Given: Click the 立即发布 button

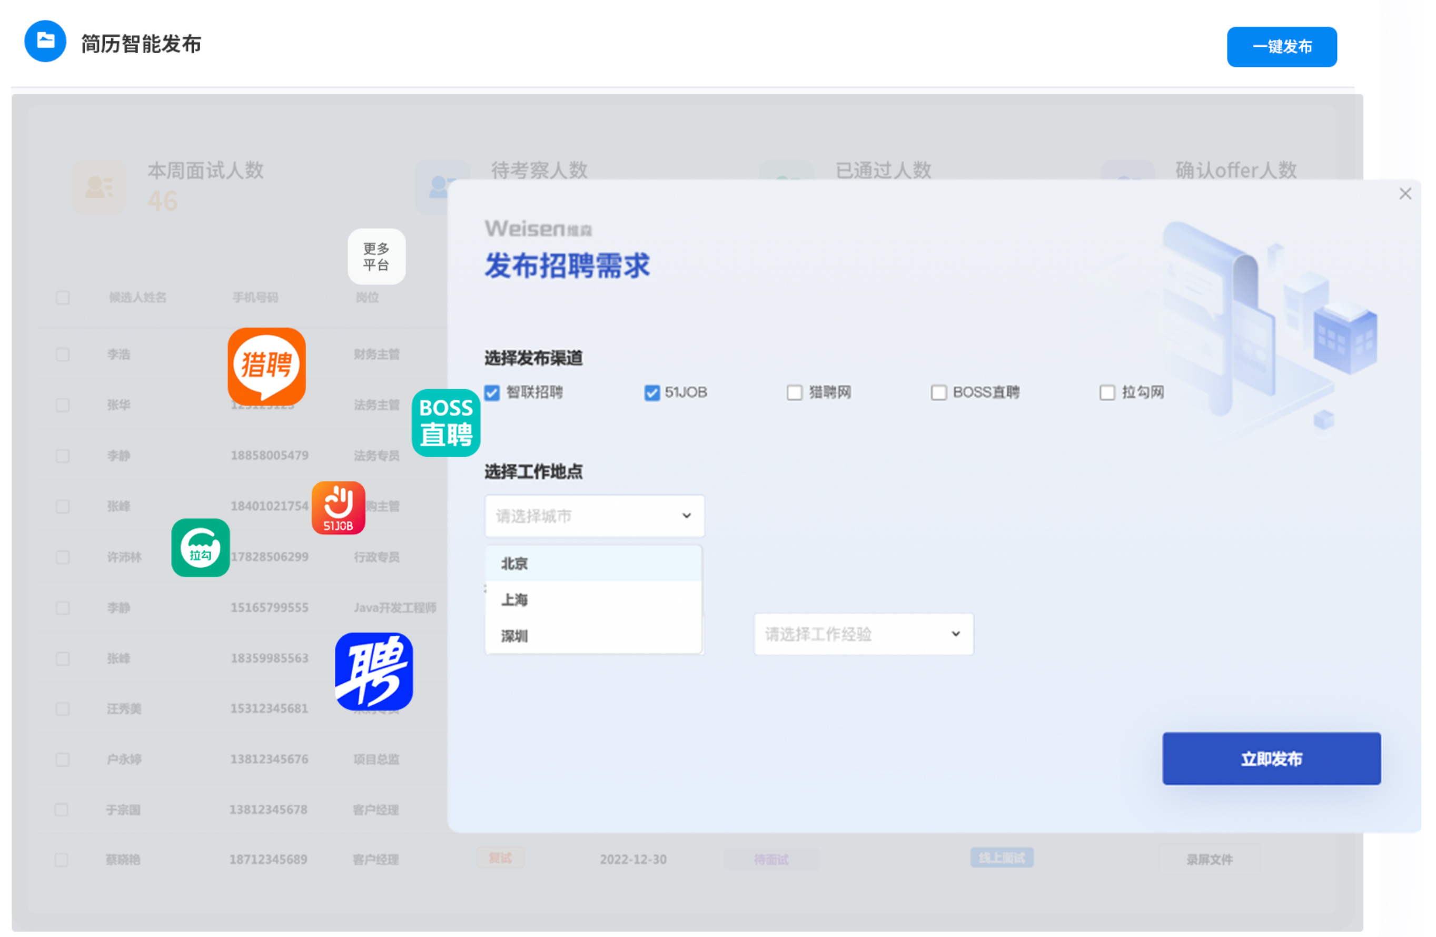Looking at the screenshot, I should (x=1271, y=758).
